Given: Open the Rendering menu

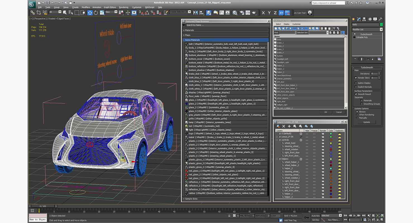Looking at the screenshot, I should pyautogui.click(x=124, y=7).
